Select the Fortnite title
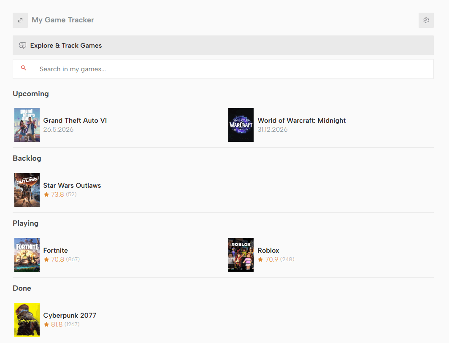The width and height of the screenshot is (449, 343). [x=56, y=251]
